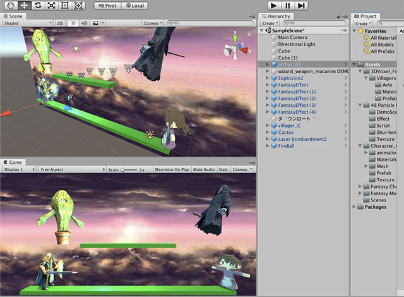
Task: Switch to the Scene tab
Action: [13, 16]
